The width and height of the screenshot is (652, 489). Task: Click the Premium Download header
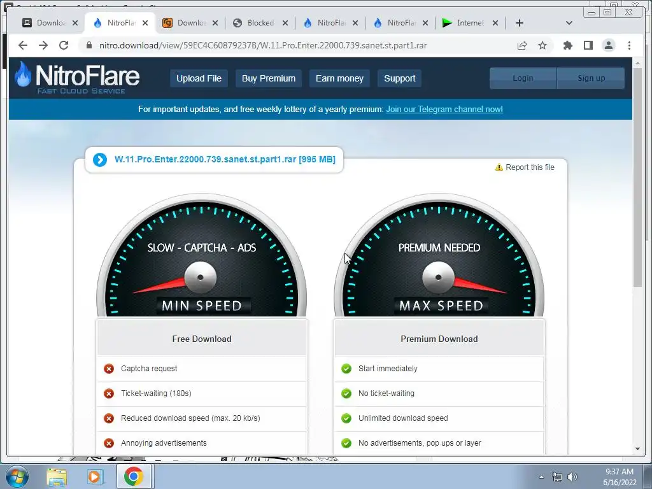439,339
